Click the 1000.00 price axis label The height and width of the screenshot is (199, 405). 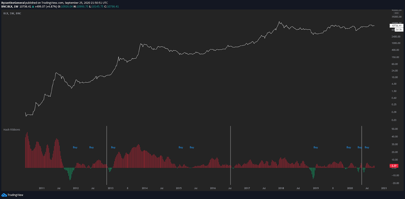[x=396, y=43]
